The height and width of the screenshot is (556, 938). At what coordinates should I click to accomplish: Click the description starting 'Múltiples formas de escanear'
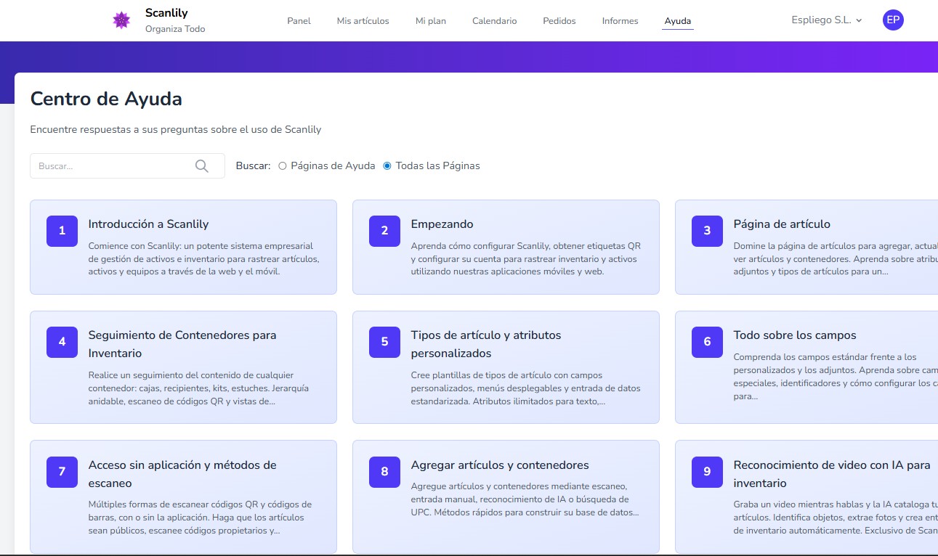tap(201, 518)
